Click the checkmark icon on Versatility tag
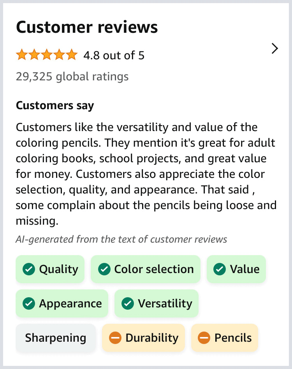Image resolution: width=292 pixels, height=369 pixels. point(127,303)
